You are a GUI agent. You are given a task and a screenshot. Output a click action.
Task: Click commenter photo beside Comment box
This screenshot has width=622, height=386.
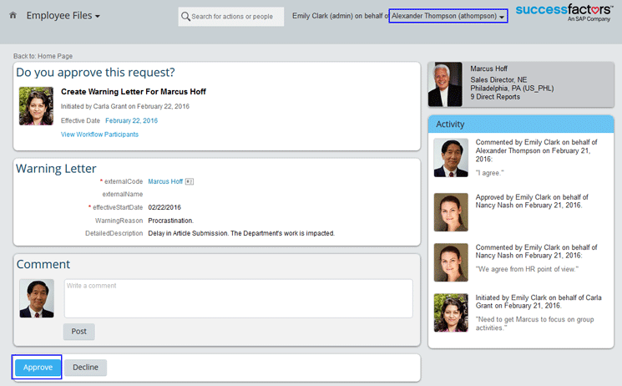click(x=37, y=298)
